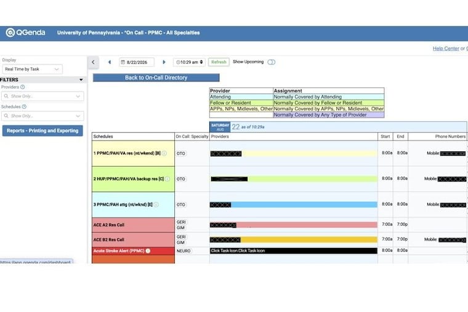The height and width of the screenshot is (312, 468).
Task: Select OTO tag in PPMC/PAH/VA res row
Action: click(x=181, y=153)
